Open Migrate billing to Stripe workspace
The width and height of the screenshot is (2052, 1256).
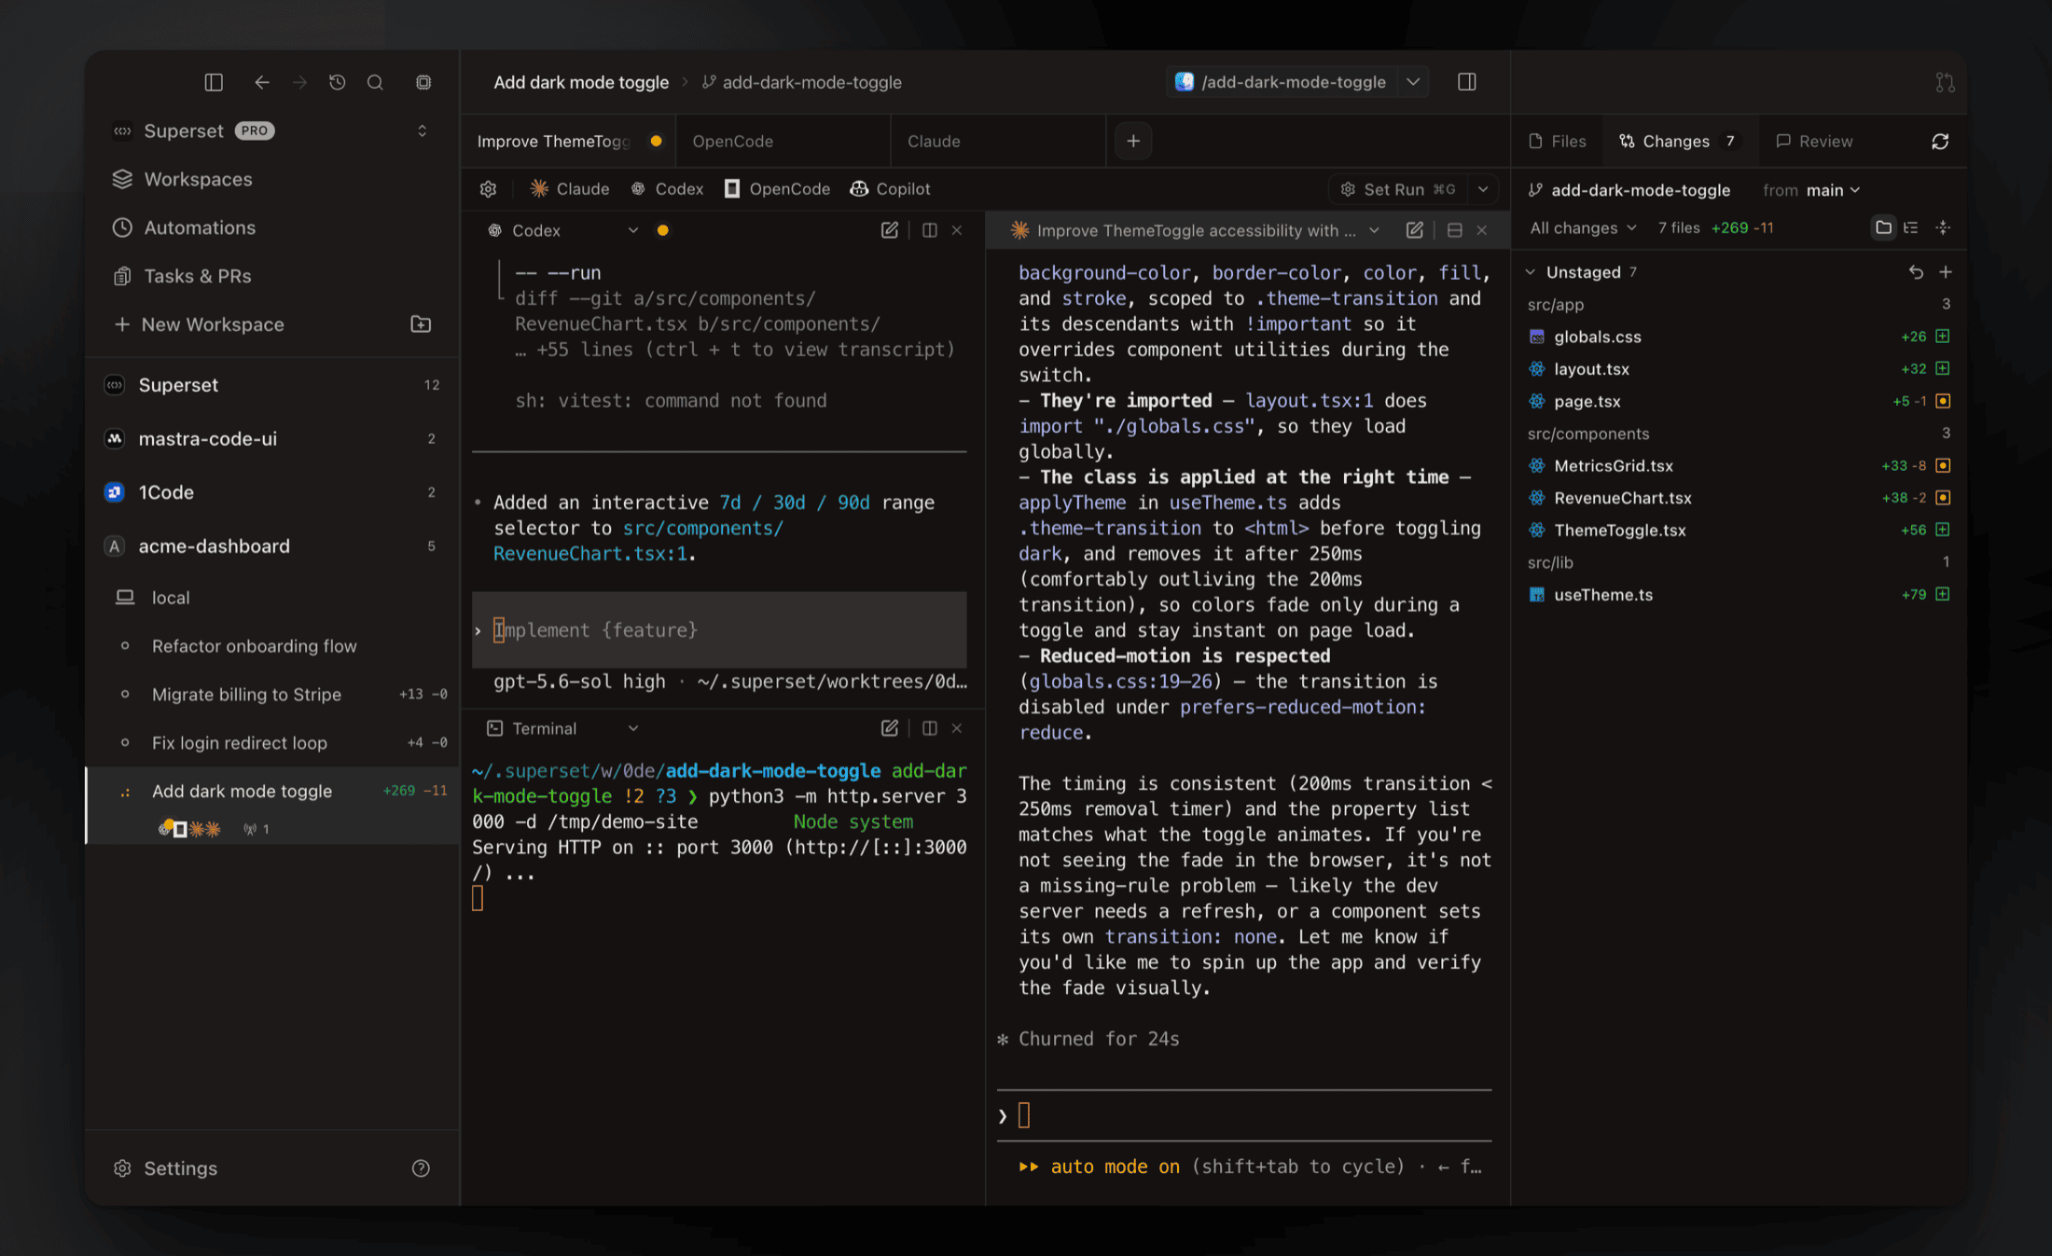(x=271, y=695)
